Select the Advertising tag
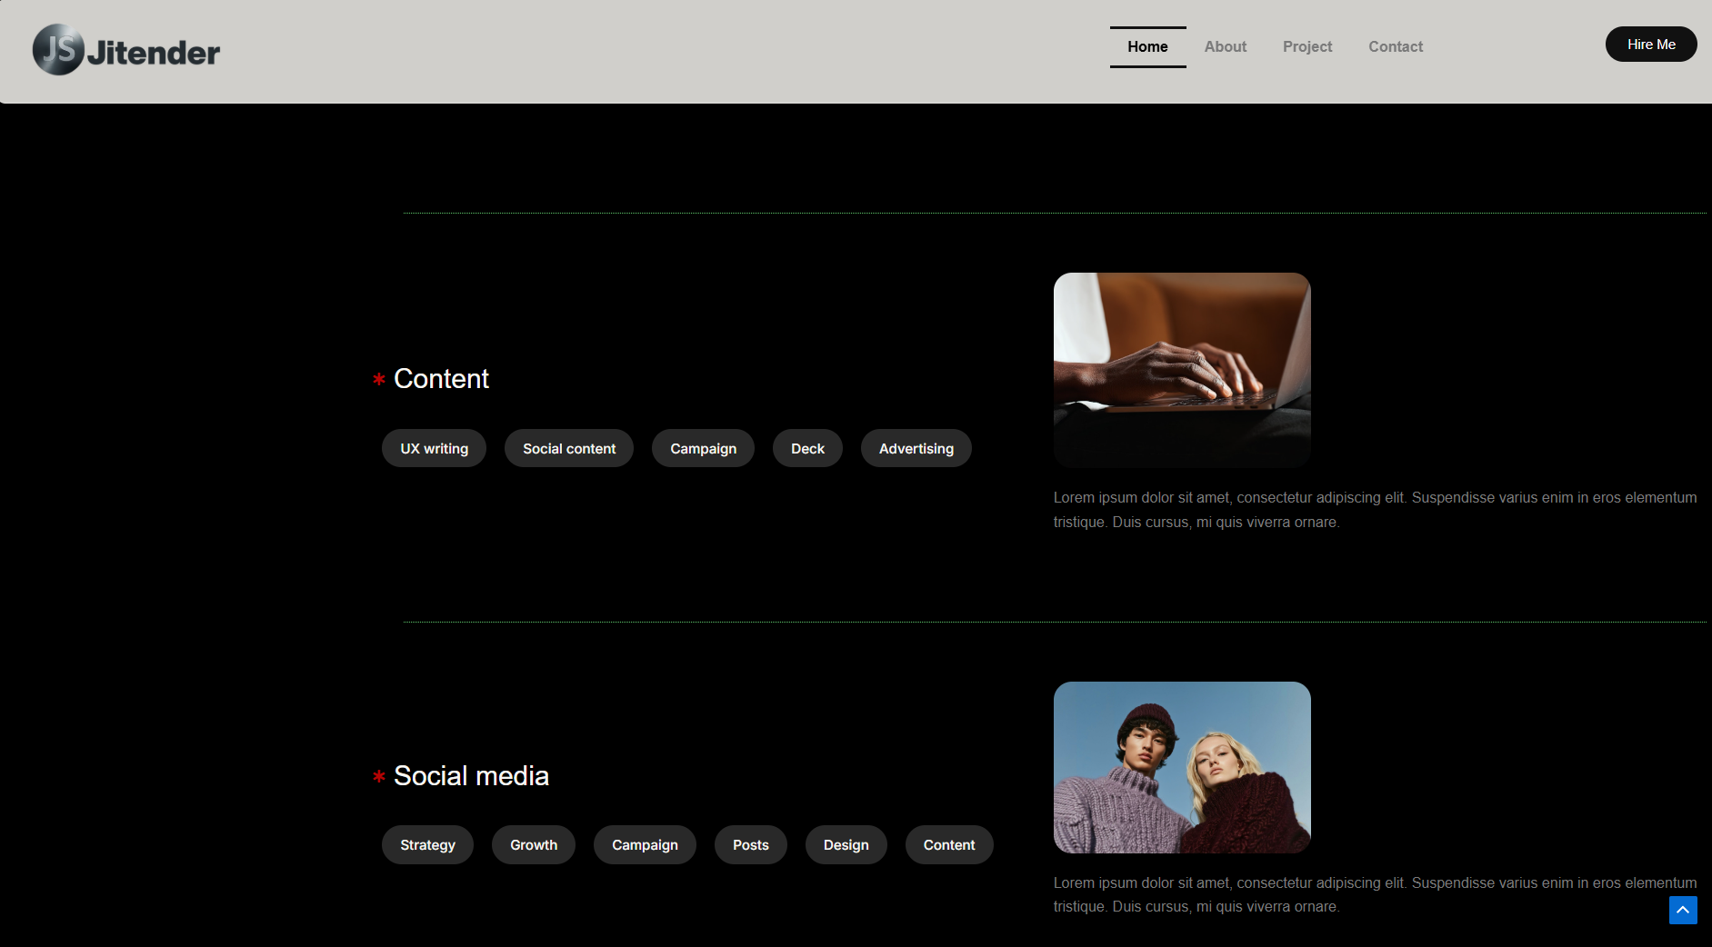1712x947 pixels. click(916, 449)
